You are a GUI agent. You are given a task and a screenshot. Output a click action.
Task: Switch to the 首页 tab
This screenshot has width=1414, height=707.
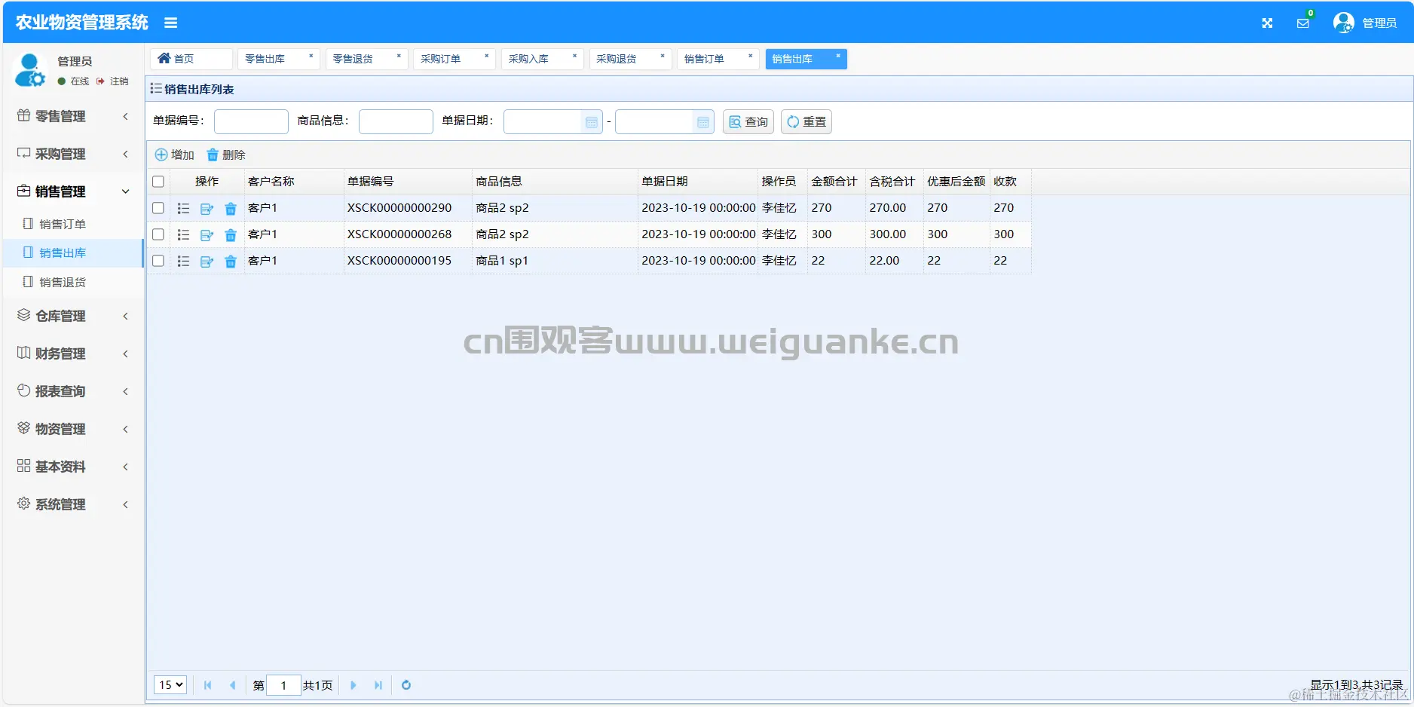pyautogui.click(x=191, y=59)
